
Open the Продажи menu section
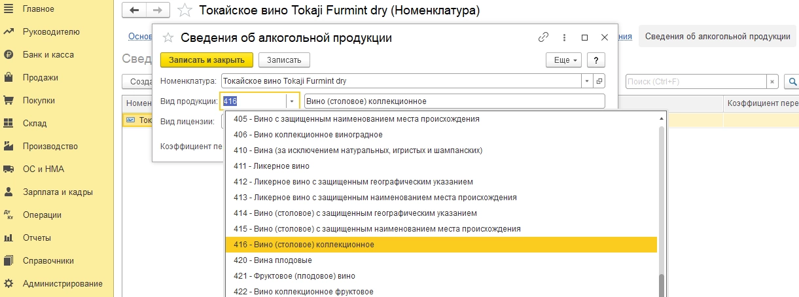40,78
